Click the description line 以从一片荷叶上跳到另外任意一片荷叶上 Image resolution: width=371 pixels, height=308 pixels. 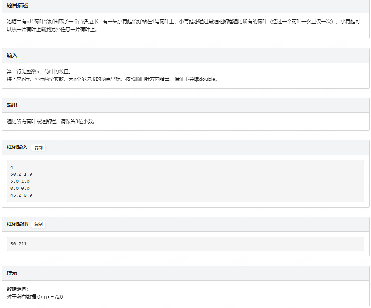(52, 30)
